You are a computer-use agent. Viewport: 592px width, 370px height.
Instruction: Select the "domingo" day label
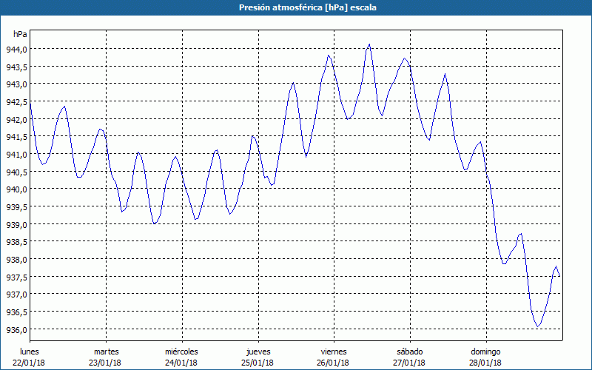(485, 351)
